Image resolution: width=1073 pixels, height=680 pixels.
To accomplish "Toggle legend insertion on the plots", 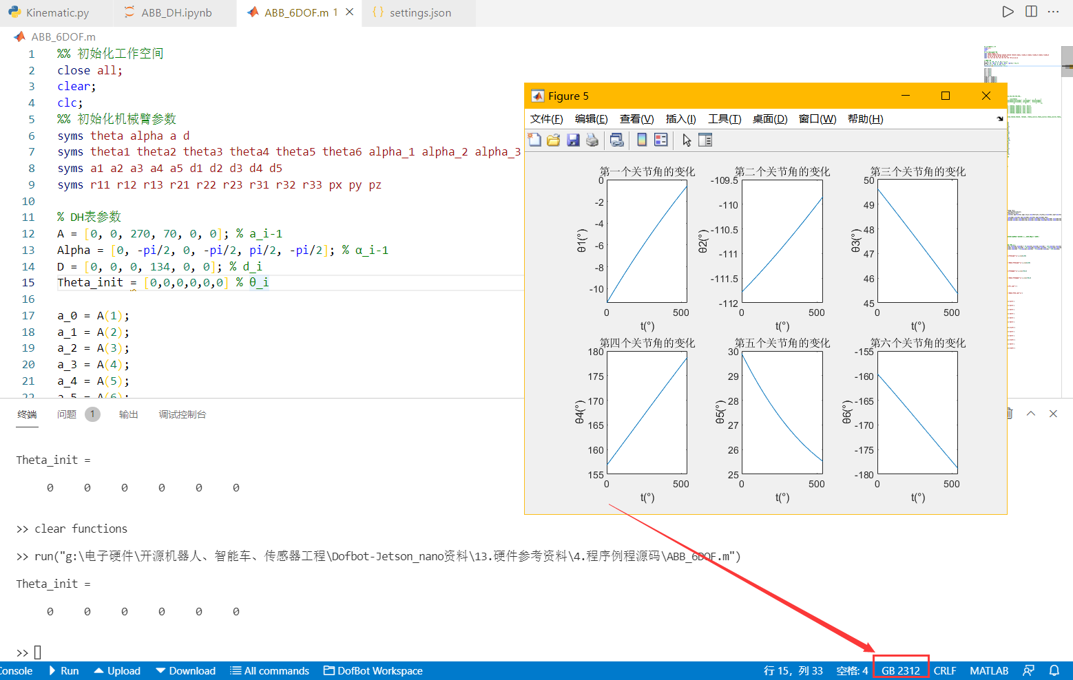I will (x=660, y=140).
